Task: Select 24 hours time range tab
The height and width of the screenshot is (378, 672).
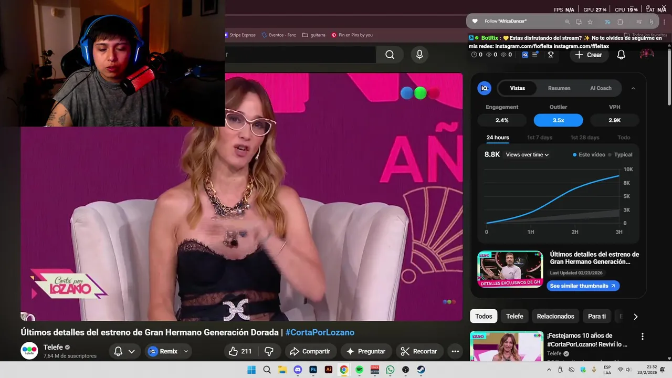Action: coord(498,138)
